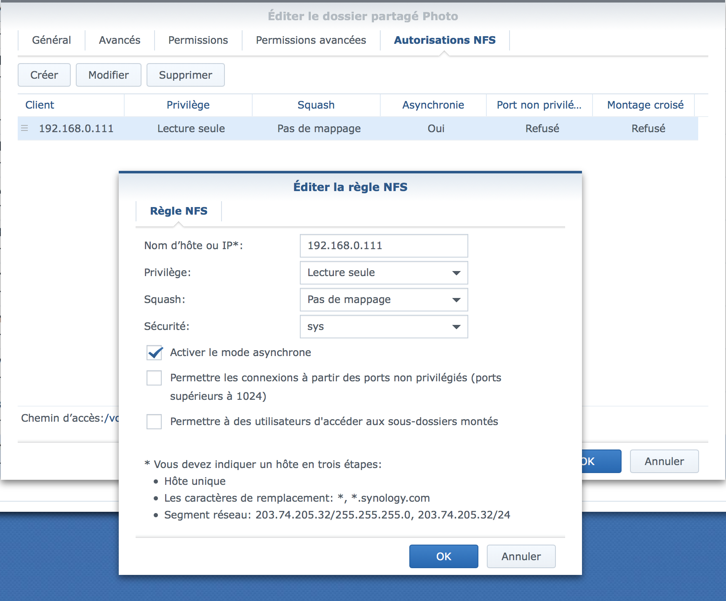
Task: Click the hostname or IP input field
Action: (x=384, y=246)
